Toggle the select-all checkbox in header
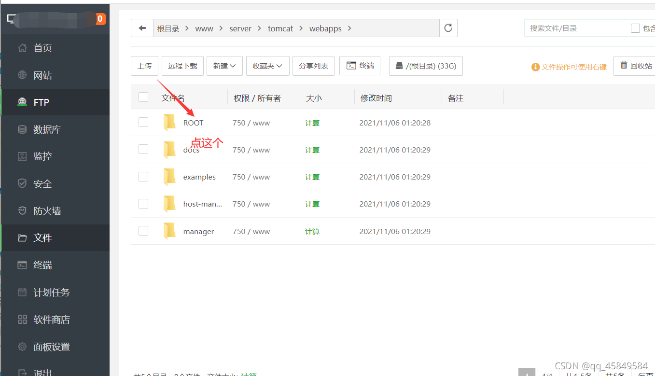This screenshot has height=376, width=655. 143,97
